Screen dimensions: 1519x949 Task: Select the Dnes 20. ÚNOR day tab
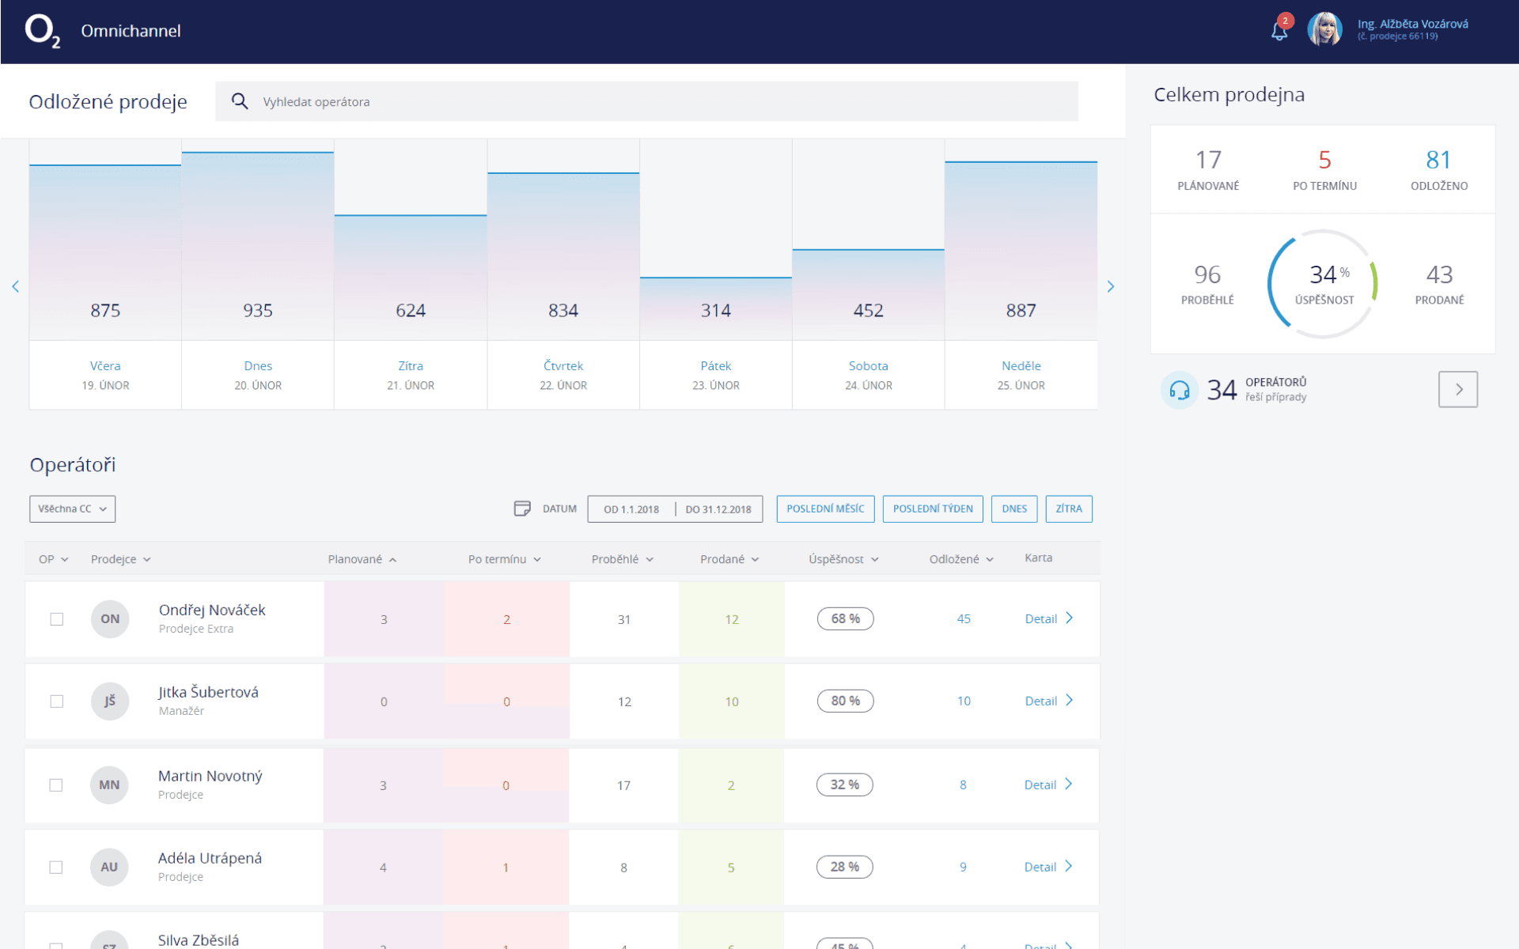[258, 375]
